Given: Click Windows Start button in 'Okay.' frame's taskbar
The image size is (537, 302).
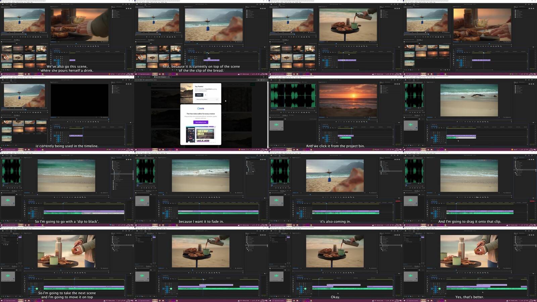Looking at the screenshot, I should click(x=271, y=300).
